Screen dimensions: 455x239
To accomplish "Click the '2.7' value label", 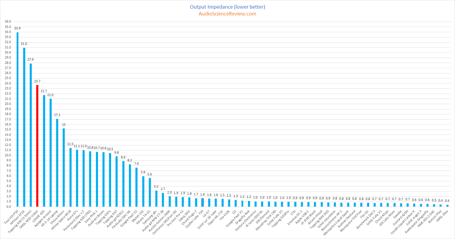I will (163, 189).
